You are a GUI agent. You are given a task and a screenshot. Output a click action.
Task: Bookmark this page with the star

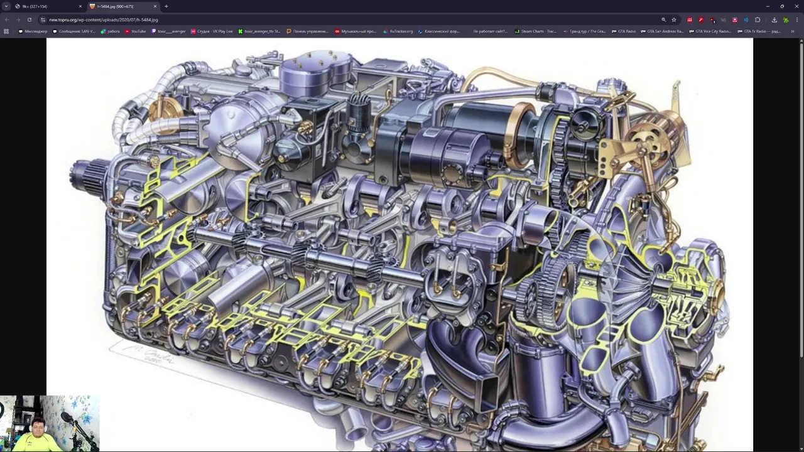pyautogui.click(x=674, y=19)
